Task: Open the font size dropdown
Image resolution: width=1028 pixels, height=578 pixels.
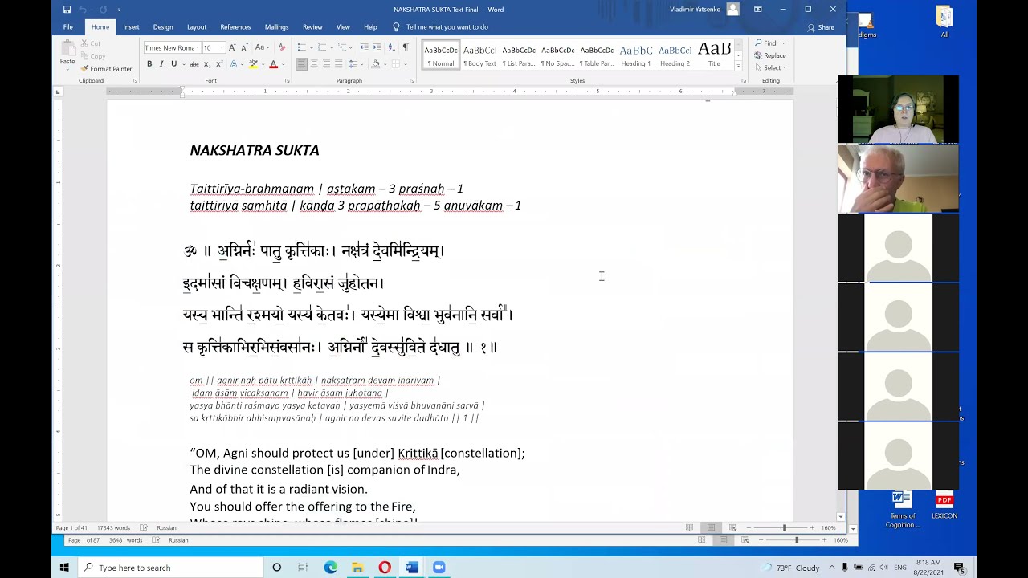Action: (x=222, y=48)
